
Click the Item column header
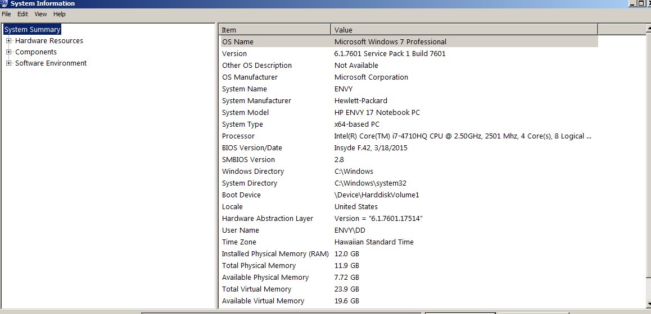(x=275, y=30)
